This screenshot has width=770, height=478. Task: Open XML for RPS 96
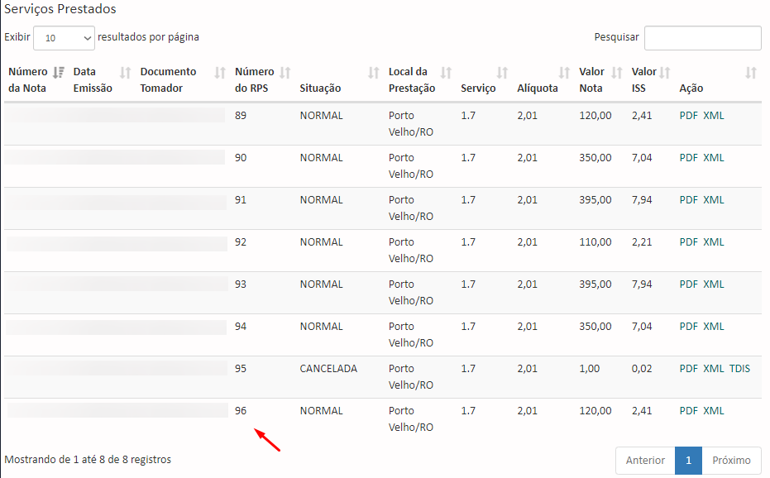(x=714, y=411)
